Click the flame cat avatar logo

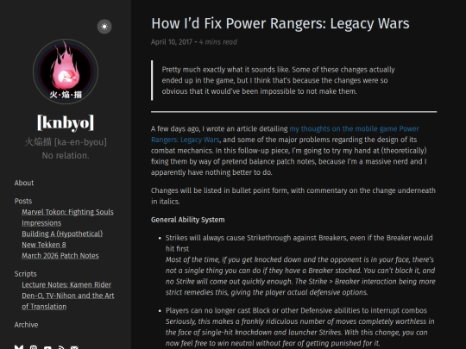[x=66, y=72]
